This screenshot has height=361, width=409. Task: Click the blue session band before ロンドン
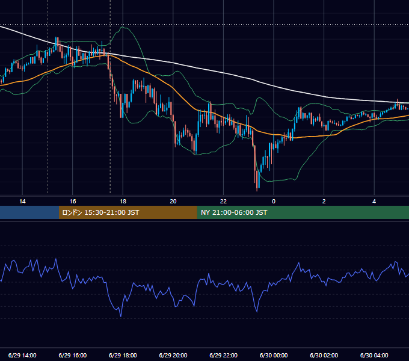tap(29, 212)
